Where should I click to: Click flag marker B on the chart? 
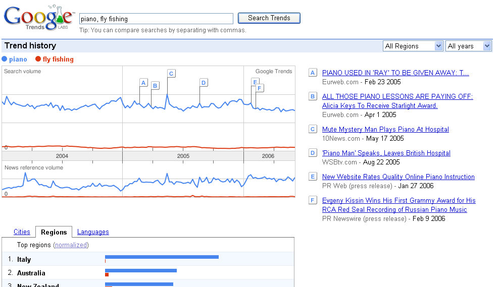tap(155, 86)
